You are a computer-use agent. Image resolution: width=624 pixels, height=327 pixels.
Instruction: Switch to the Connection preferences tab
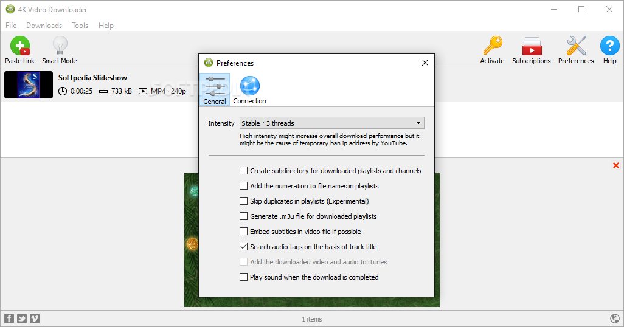tap(249, 90)
